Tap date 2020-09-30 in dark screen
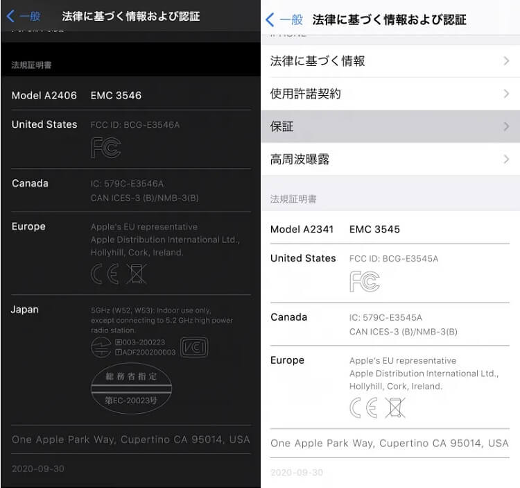 pyautogui.click(x=38, y=469)
